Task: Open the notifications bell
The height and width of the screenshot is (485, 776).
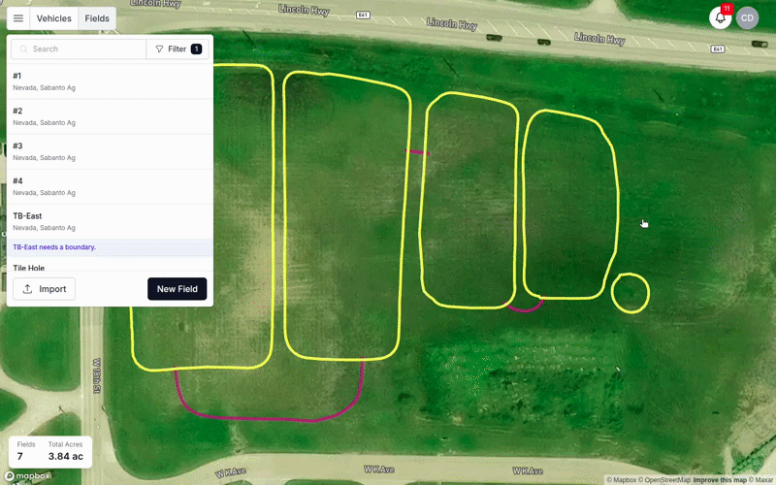Action: tap(720, 18)
